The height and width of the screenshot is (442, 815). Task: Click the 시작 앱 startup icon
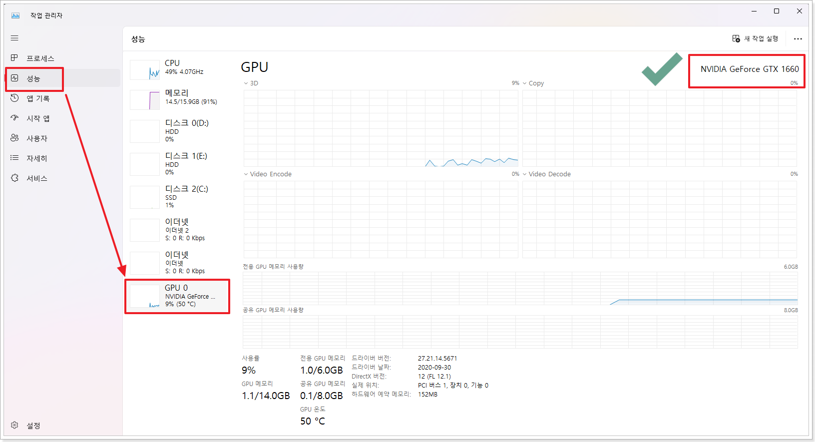click(14, 118)
